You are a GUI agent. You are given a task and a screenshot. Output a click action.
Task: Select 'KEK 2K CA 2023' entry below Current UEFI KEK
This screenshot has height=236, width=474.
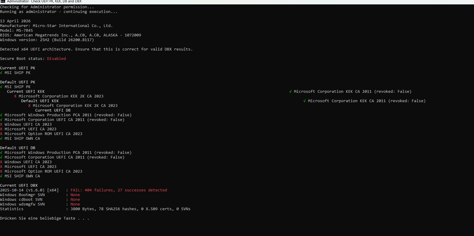[x=61, y=96]
